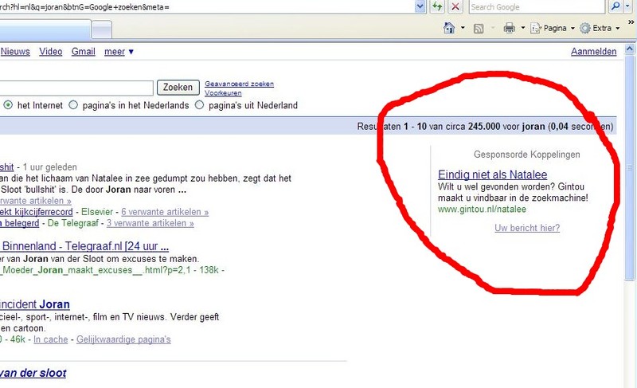Click the scrollbar up arrow
The height and width of the screenshot is (388, 637).
pos(630,49)
